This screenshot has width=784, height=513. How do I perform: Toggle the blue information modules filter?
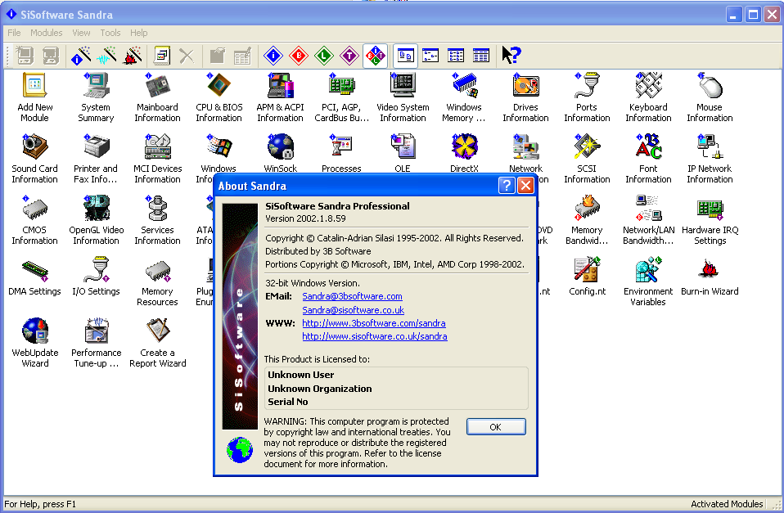click(274, 56)
